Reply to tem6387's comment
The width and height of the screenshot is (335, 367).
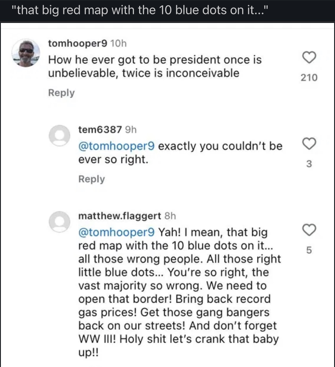pyautogui.click(x=91, y=179)
